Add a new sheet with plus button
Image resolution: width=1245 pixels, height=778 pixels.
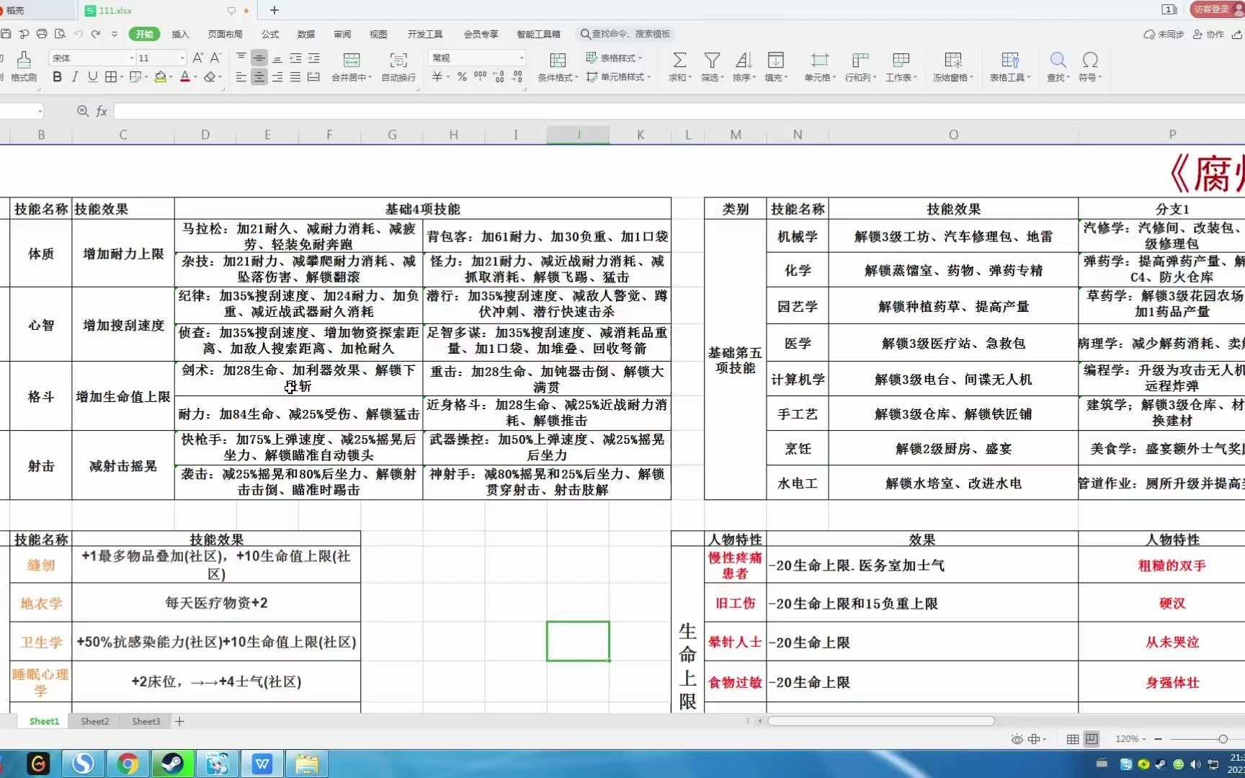[x=179, y=721]
